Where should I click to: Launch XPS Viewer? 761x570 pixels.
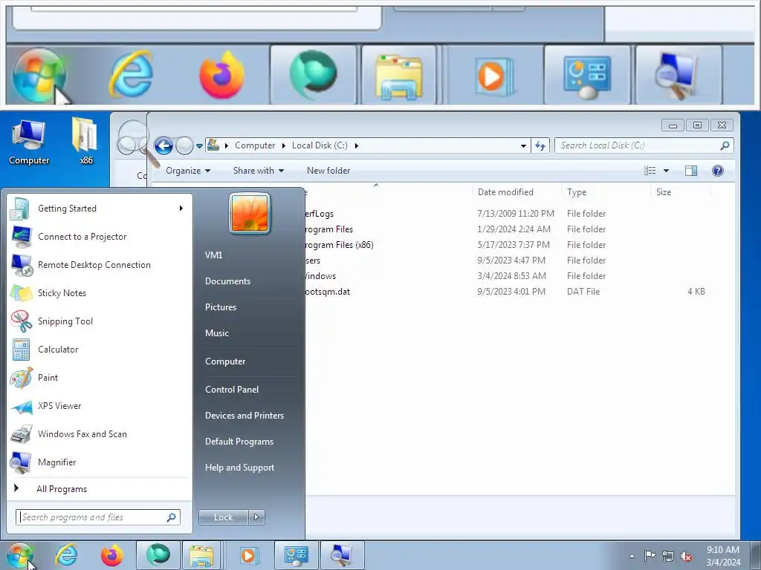click(x=99, y=406)
